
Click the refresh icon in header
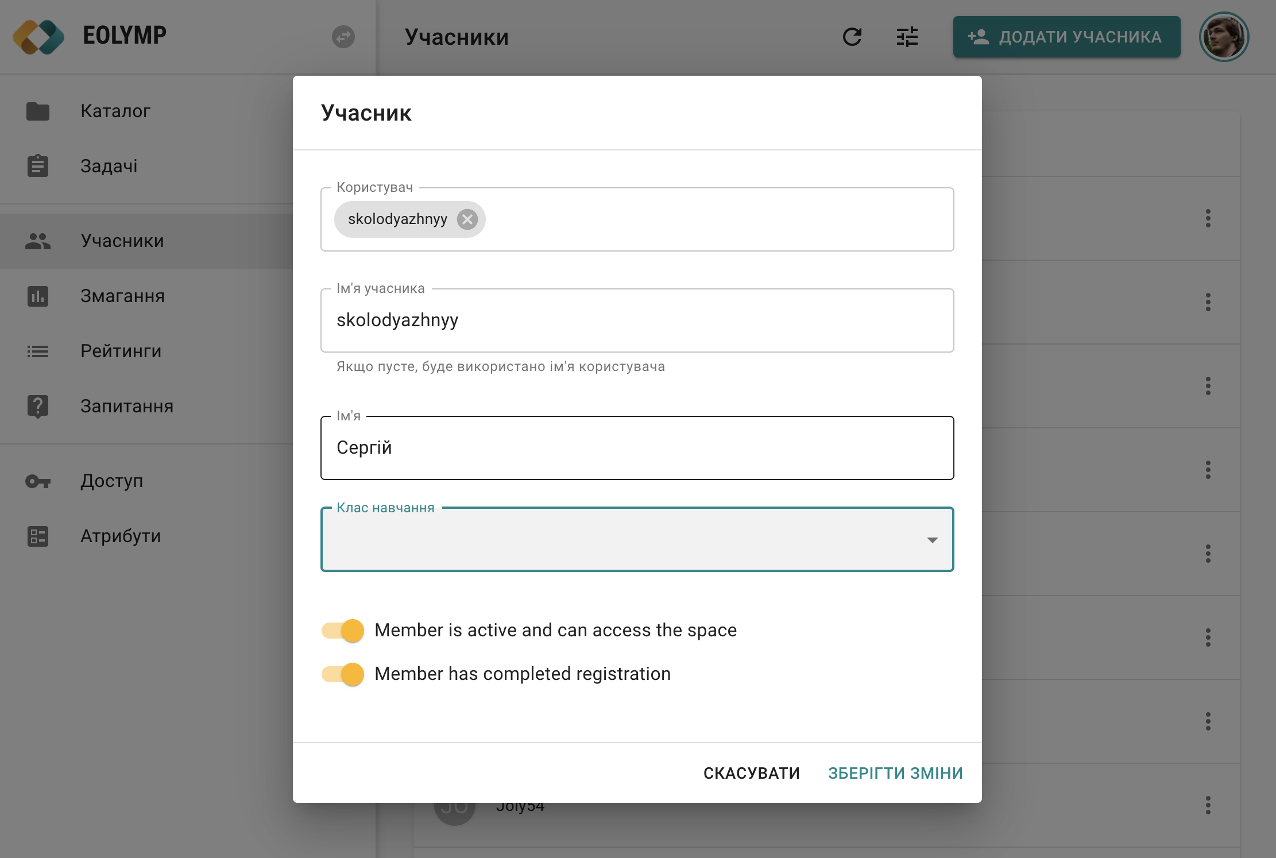tap(852, 37)
